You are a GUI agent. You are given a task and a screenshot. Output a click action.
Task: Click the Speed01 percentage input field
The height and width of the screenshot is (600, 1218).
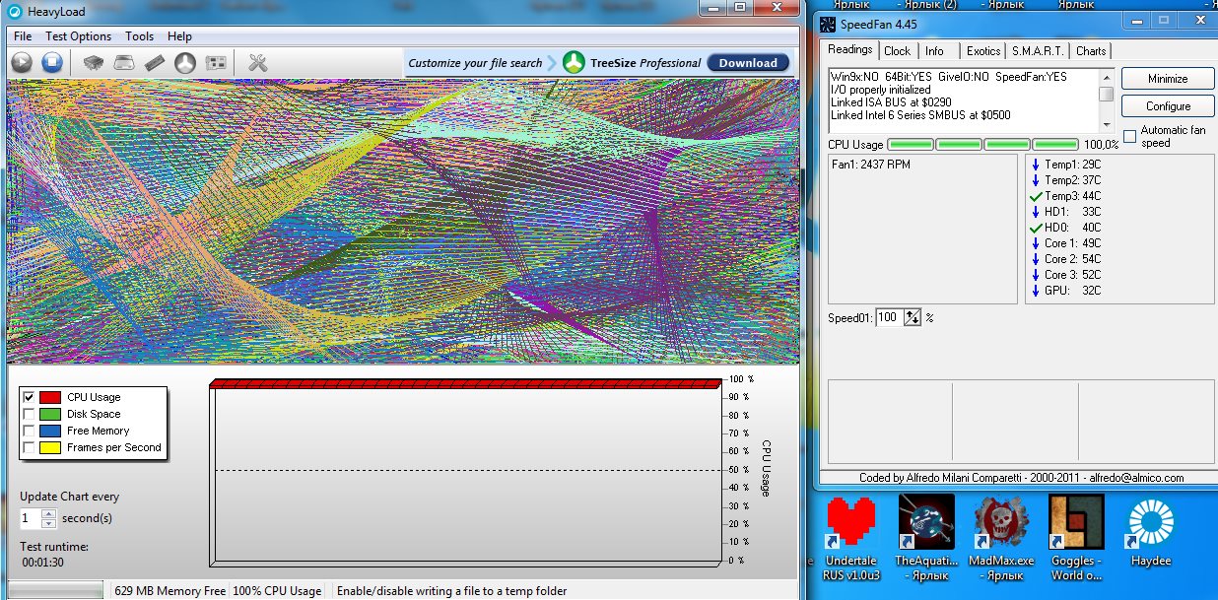[888, 317]
